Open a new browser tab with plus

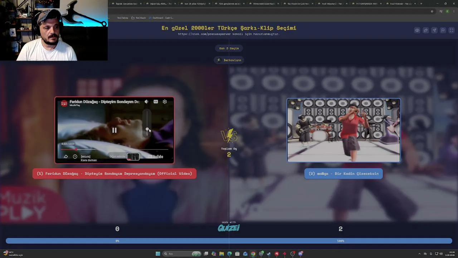point(421,4)
